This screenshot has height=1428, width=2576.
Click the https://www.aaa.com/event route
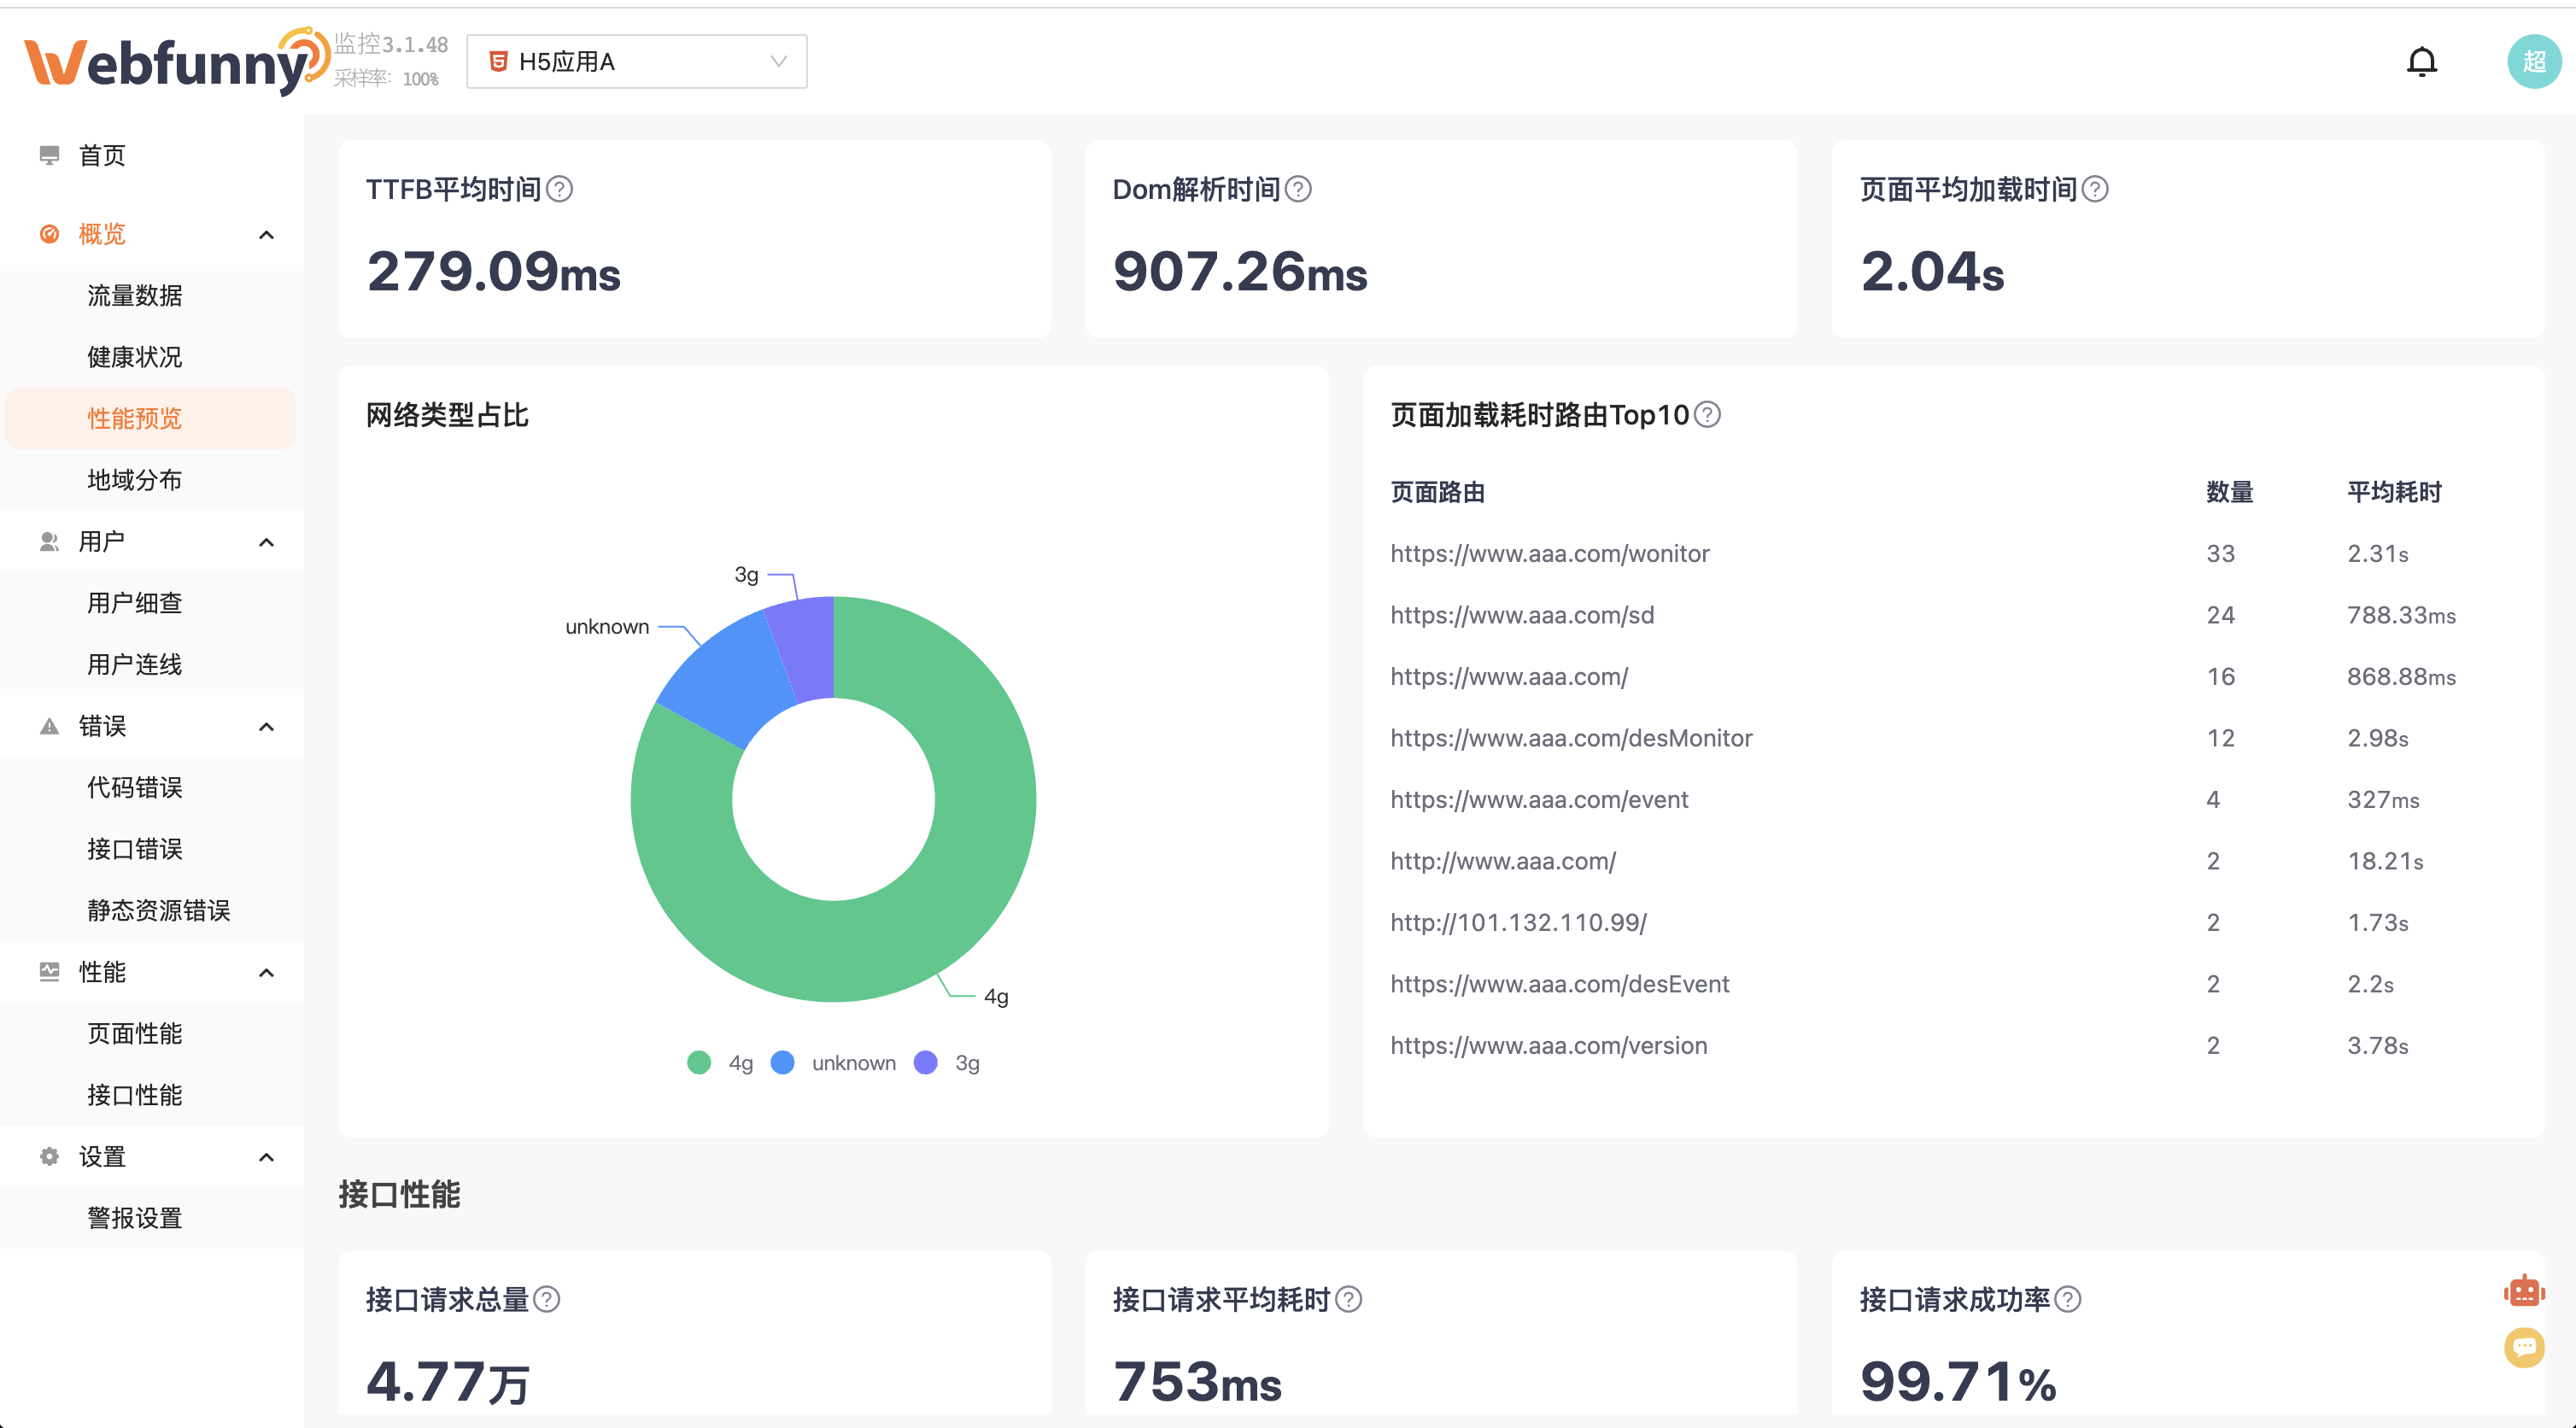click(1539, 799)
